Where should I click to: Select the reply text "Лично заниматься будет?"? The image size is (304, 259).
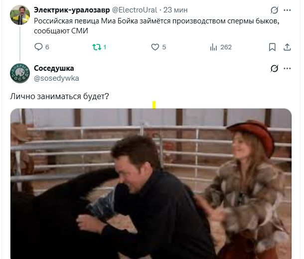point(59,96)
